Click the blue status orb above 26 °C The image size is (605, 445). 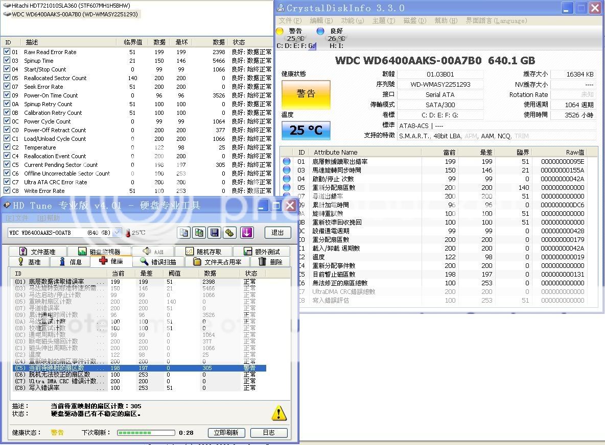320,31
